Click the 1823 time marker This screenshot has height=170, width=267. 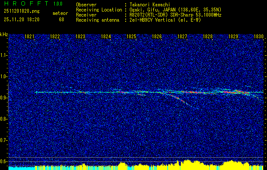(80, 36)
